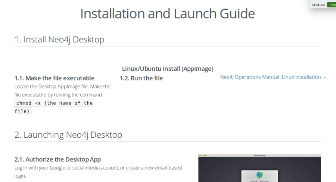
Task: Click the 'Status:' label
Action: [318, 5]
